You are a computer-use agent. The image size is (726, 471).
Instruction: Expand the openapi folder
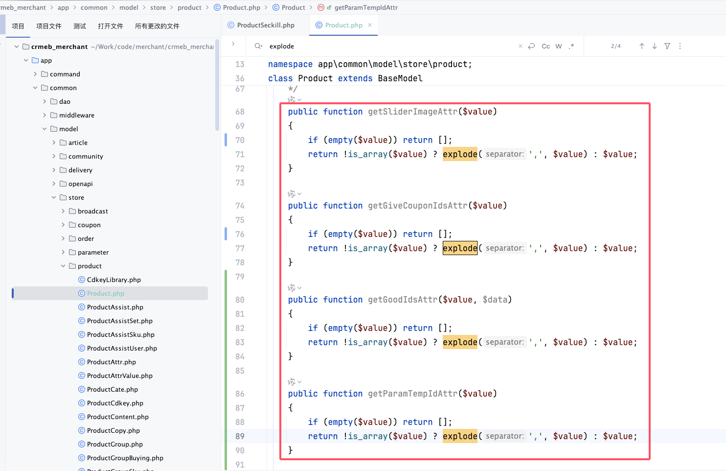[x=54, y=184]
